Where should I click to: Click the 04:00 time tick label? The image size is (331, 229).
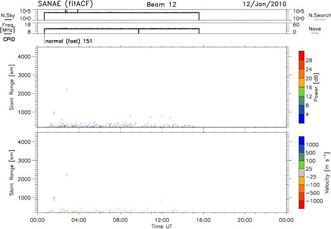pyautogui.click(x=79, y=220)
